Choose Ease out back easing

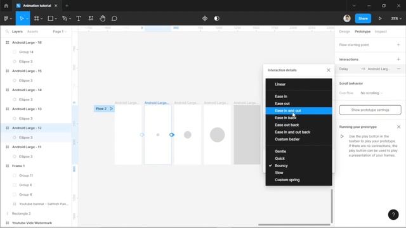coord(299,125)
